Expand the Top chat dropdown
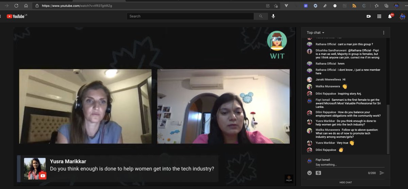408x189 pixels. 316,33
